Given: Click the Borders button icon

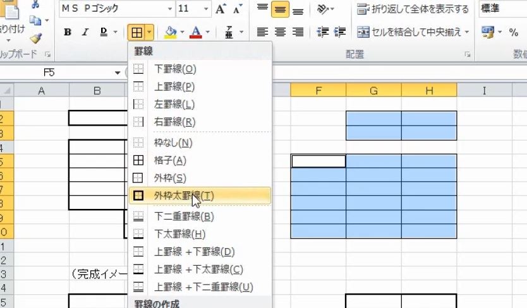Looking at the screenshot, I should pyautogui.click(x=136, y=33).
